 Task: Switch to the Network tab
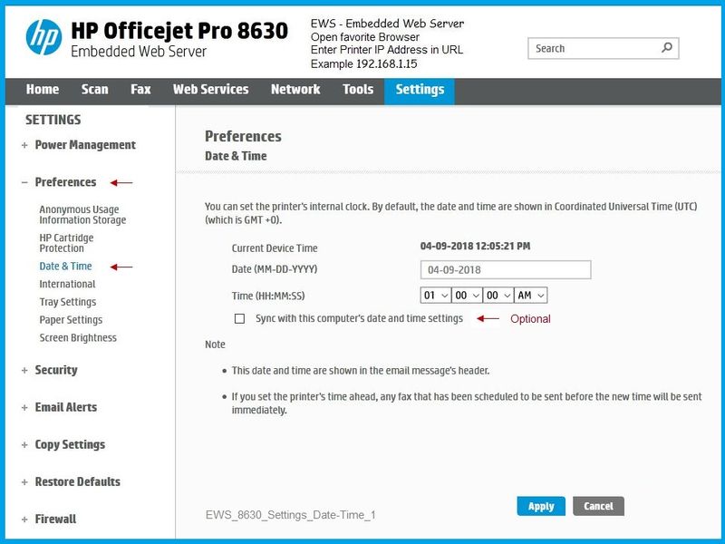coord(295,89)
